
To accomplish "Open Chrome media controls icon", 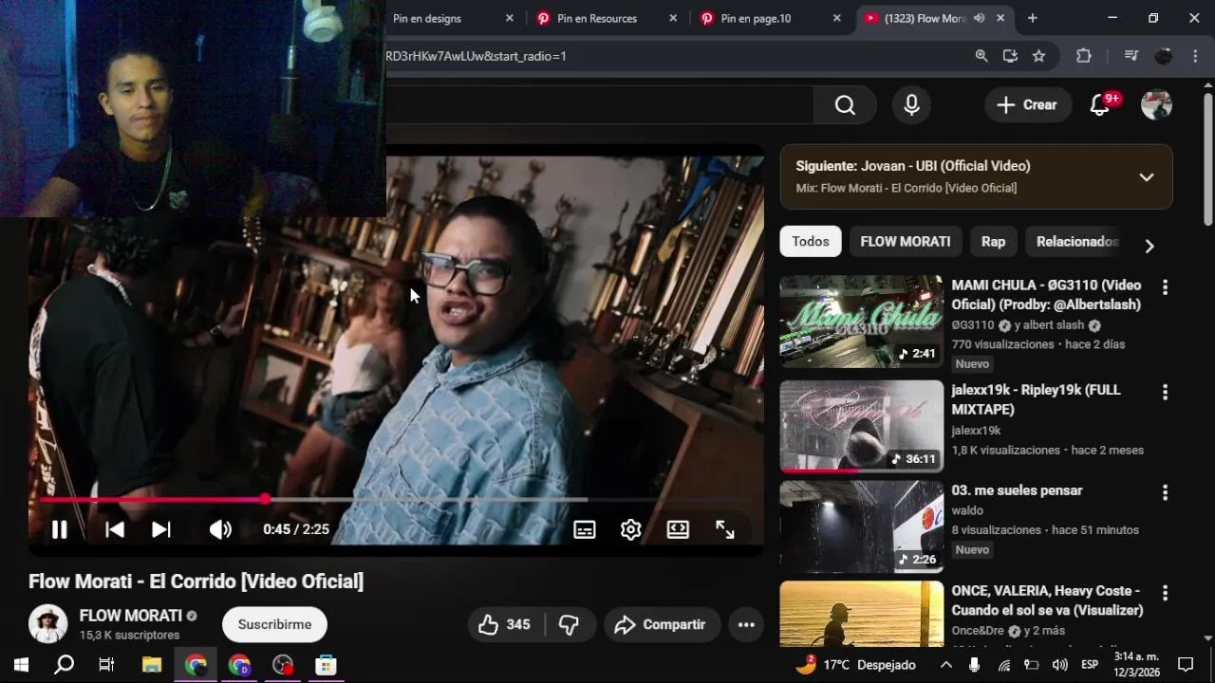I will [x=1131, y=56].
